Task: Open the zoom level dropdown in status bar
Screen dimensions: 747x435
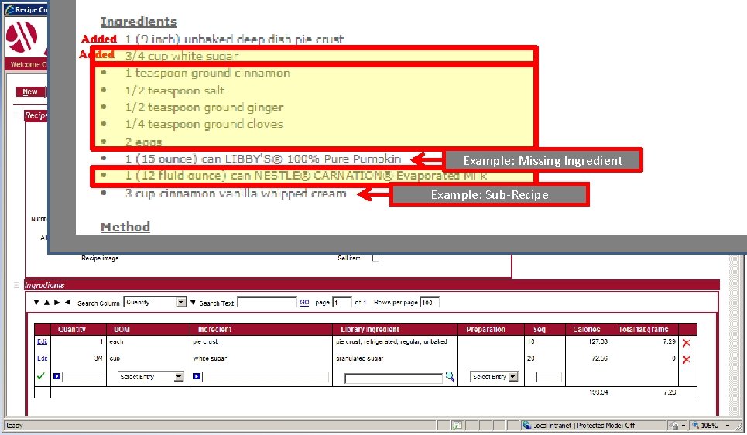Action: coord(728,426)
